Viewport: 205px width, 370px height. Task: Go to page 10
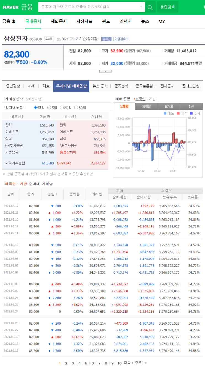point(119,363)
